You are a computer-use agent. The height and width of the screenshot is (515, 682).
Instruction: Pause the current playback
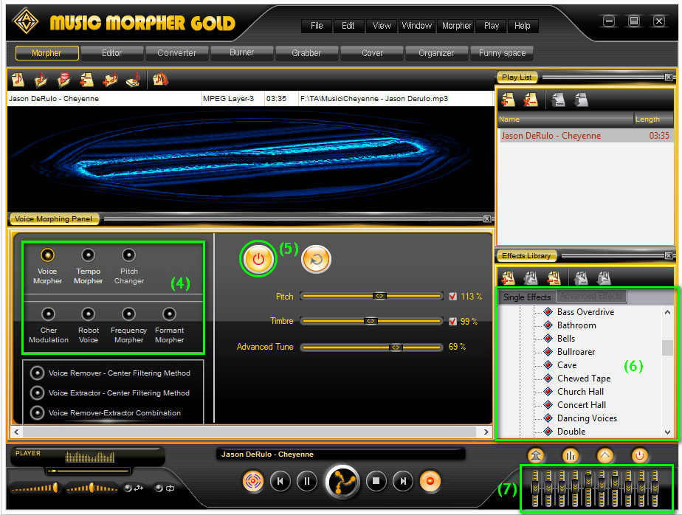306,481
